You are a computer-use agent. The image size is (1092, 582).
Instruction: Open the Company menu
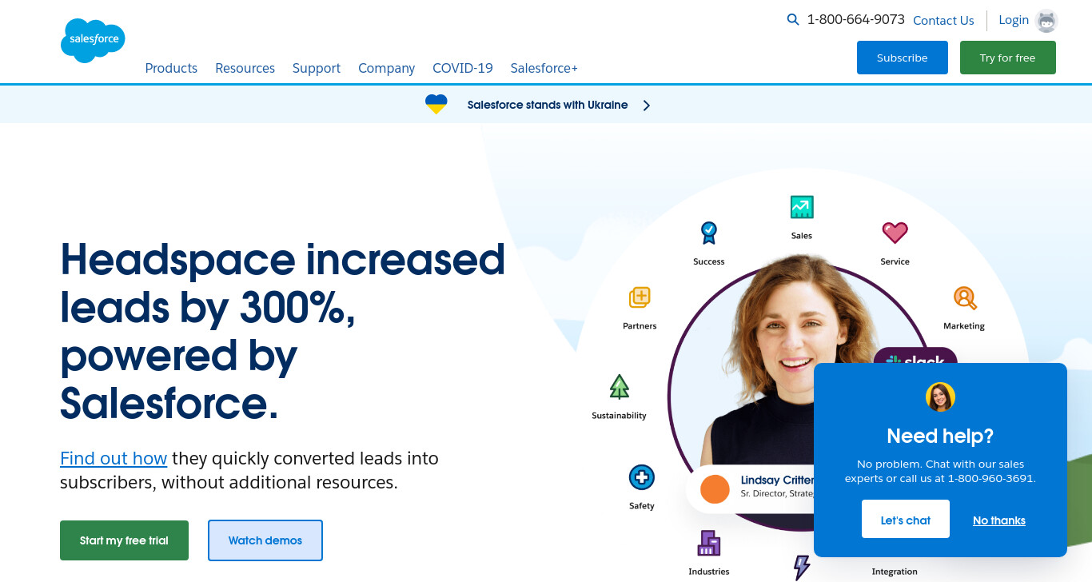pyautogui.click(x=386, y=68)
